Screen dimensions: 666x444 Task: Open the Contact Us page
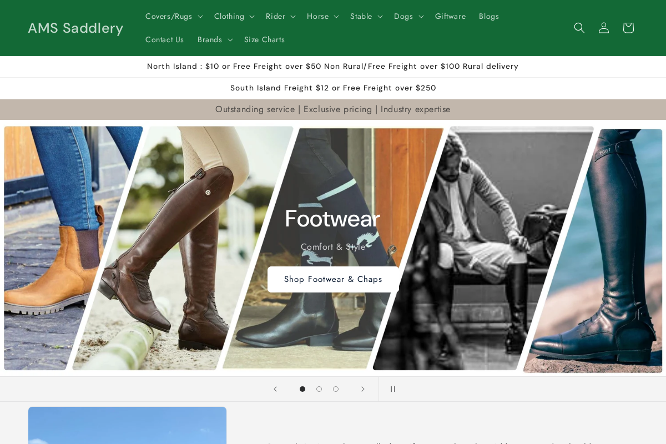click(164, 39)
